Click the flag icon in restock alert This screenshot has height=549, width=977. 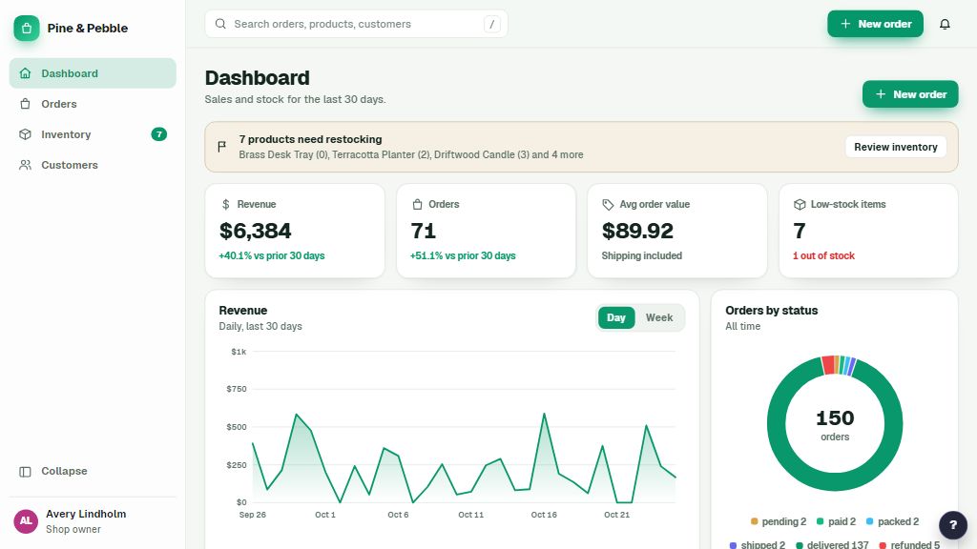[x=221, y=147]
